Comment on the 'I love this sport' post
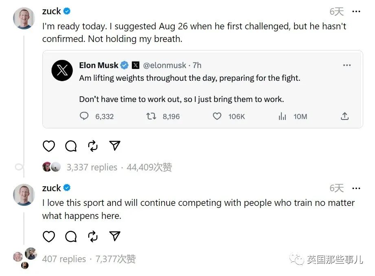 71,236
